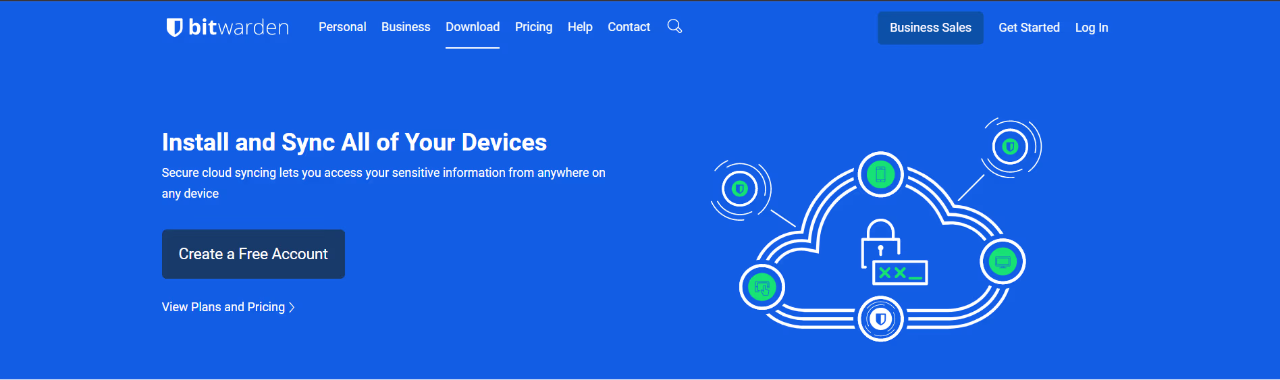Click the Bitwarden shield logo

pos(174,27)
